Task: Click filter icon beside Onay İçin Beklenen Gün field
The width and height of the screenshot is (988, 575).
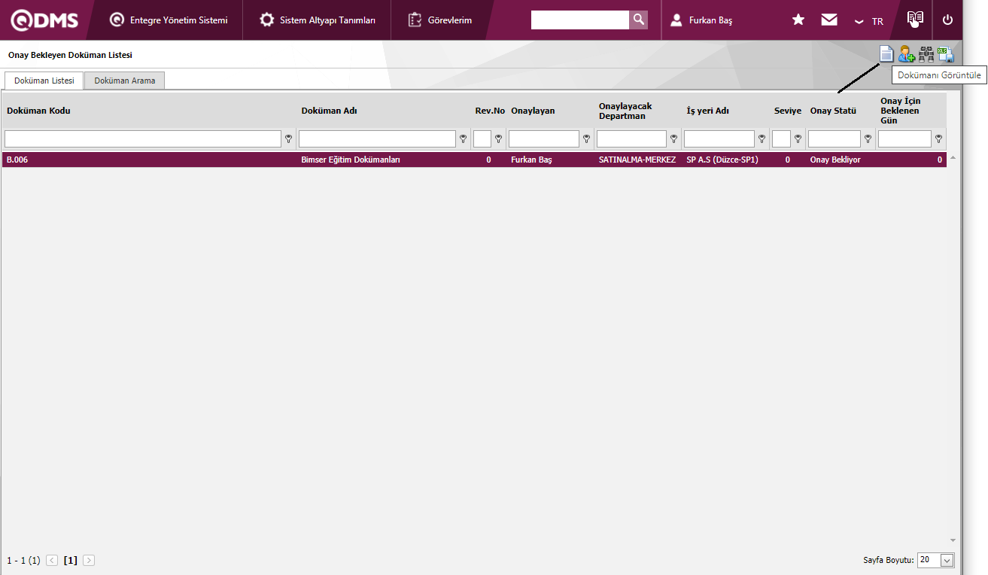Action: tap(938, 139)
